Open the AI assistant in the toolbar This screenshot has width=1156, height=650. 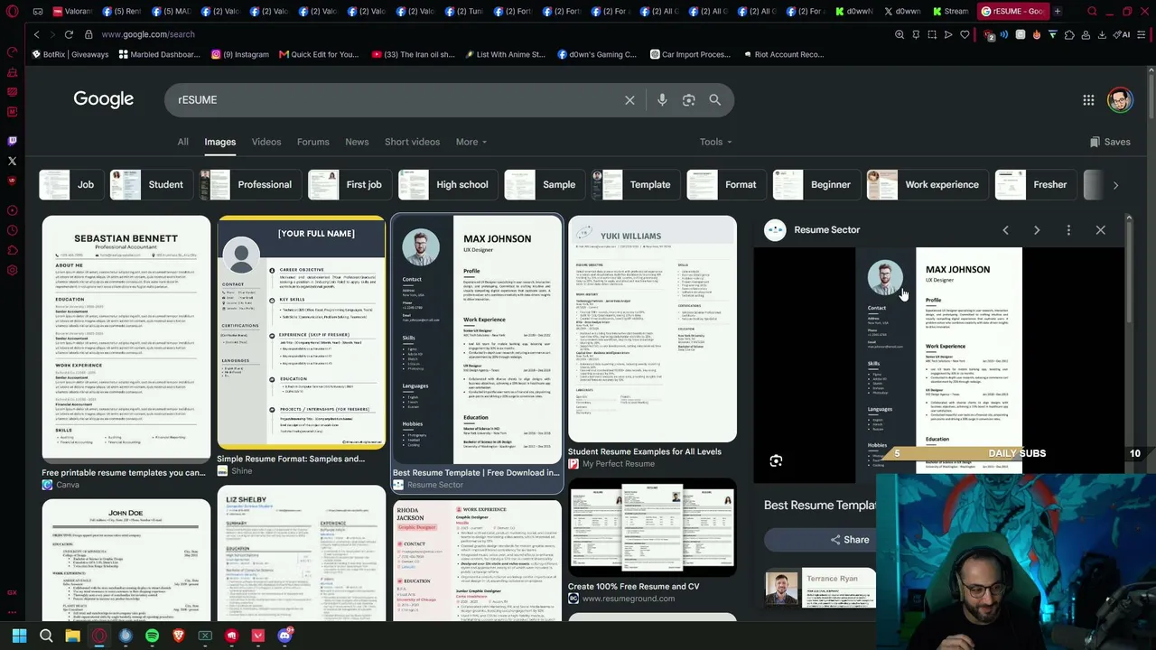[x=1122, y=34]
